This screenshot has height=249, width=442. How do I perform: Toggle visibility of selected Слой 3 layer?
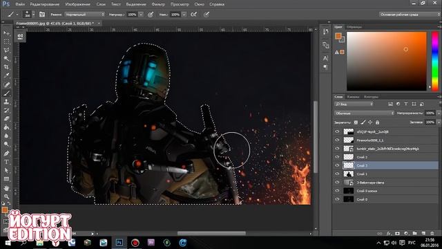(337, 165)
